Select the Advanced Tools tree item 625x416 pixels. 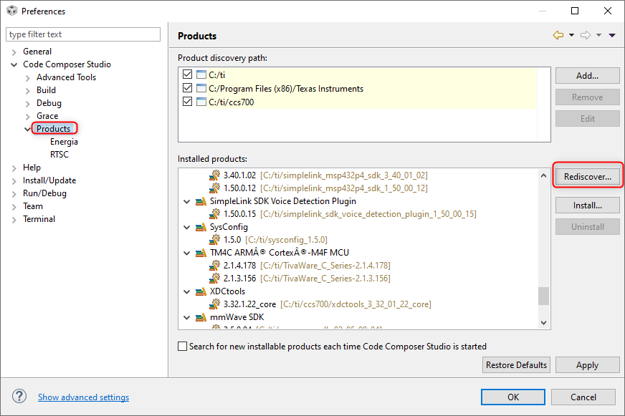(x=66, y=77)
